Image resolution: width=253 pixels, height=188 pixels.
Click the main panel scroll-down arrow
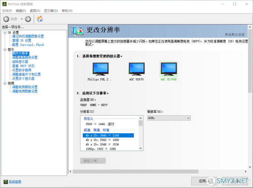pos(250,167)
